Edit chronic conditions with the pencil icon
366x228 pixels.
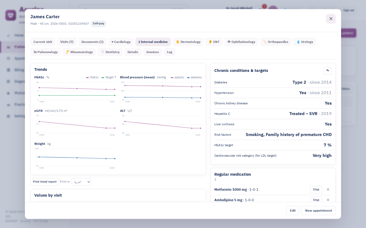328,71
